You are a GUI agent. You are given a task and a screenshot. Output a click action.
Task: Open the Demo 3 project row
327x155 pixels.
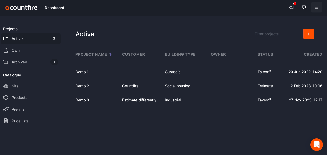click(195, 100)
